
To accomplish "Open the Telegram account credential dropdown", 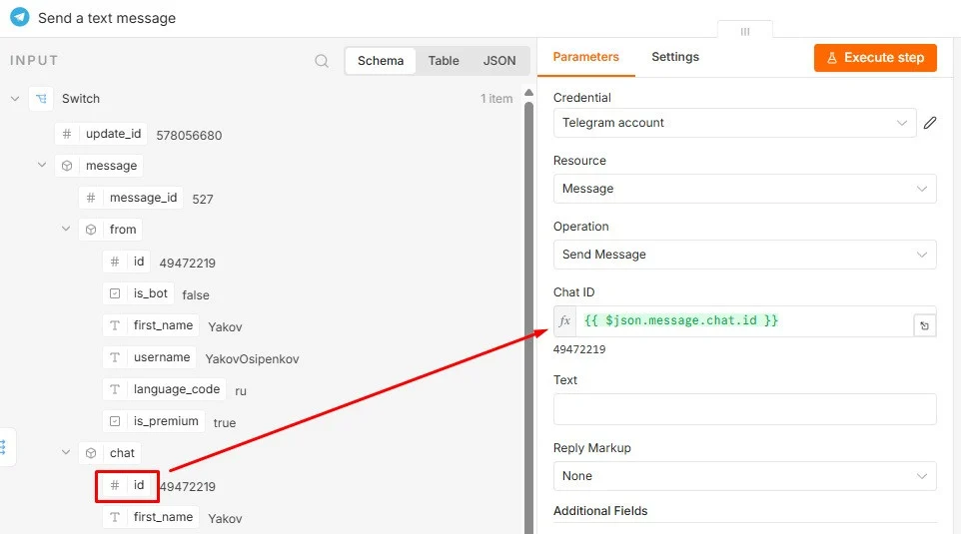I will pos(734,123).
